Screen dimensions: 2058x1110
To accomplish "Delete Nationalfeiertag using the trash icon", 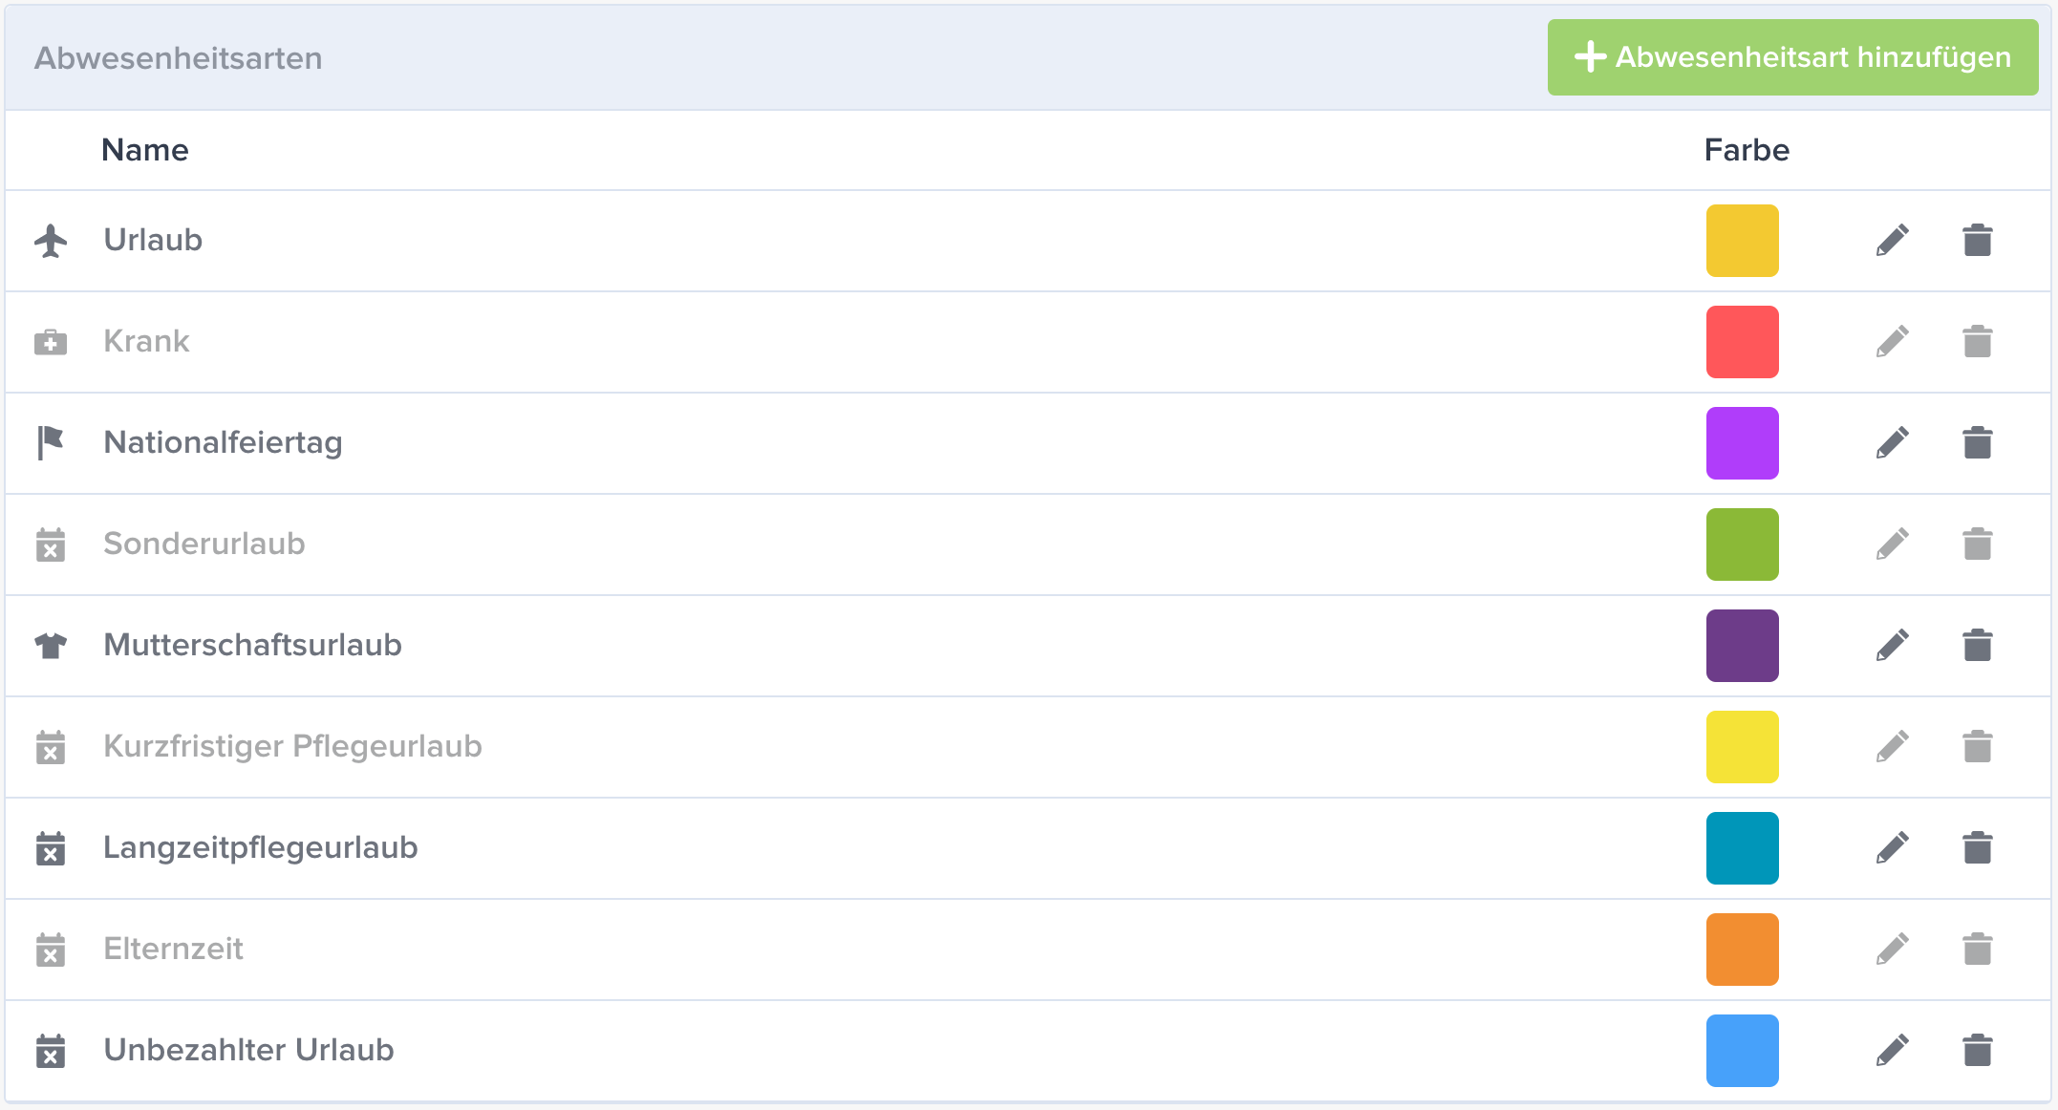I will (1978, 443).
